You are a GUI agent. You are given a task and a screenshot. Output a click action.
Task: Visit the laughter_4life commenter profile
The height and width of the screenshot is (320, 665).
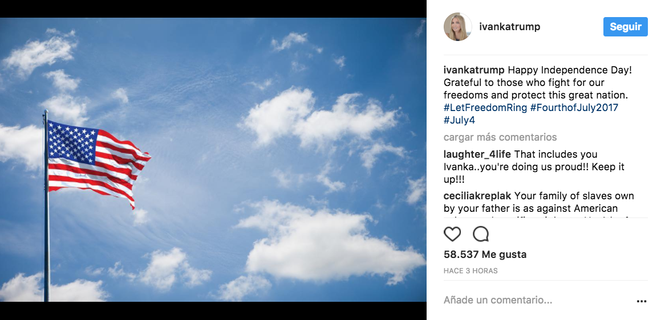click(x=477, y=154)
